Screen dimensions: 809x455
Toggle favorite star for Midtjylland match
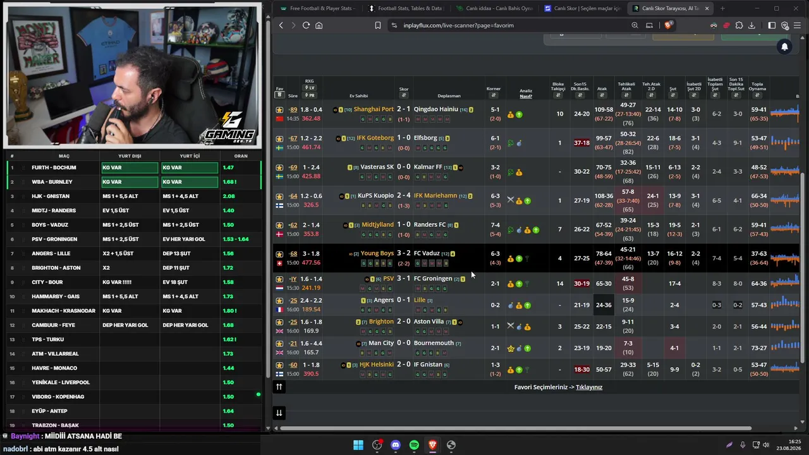click(x=279, y=225)
